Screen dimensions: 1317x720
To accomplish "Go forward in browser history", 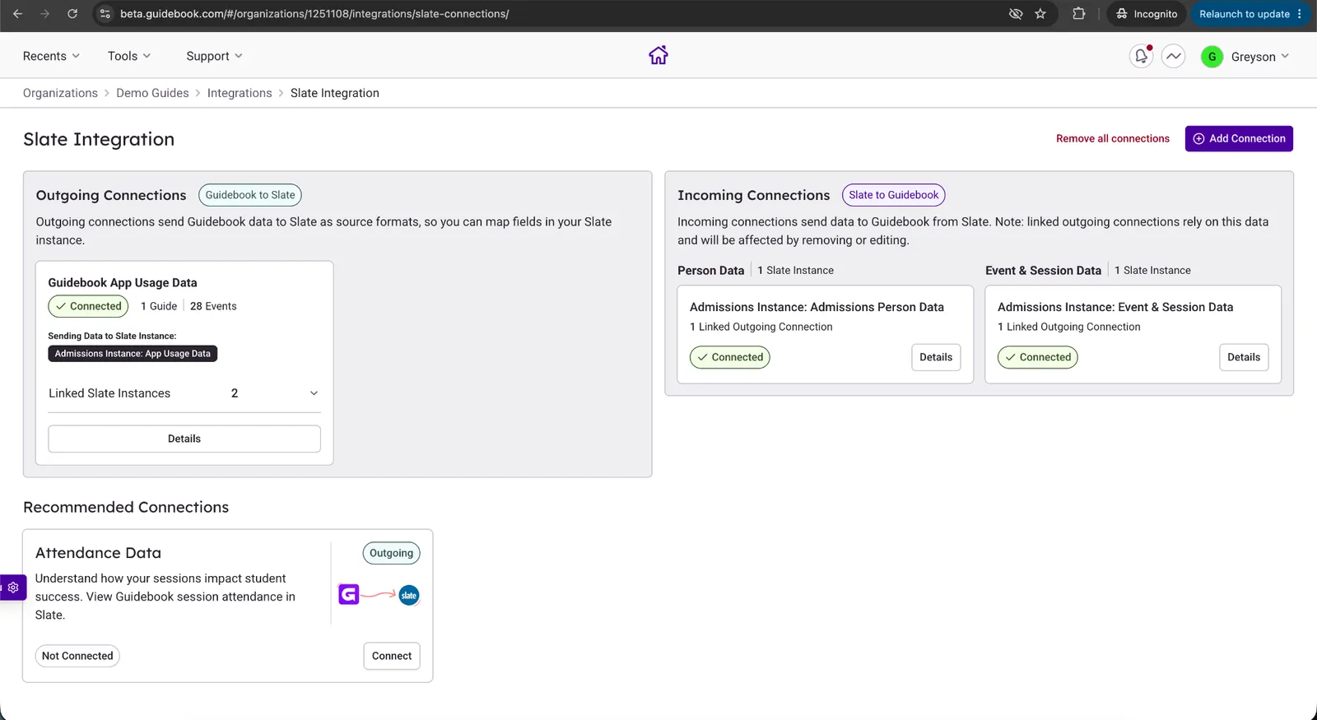I will pos(44,14).
